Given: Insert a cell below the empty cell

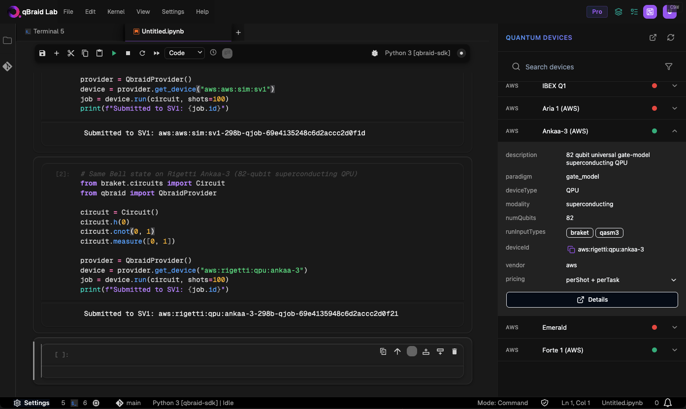Looking at the screenshot, I should coord(440,351).
